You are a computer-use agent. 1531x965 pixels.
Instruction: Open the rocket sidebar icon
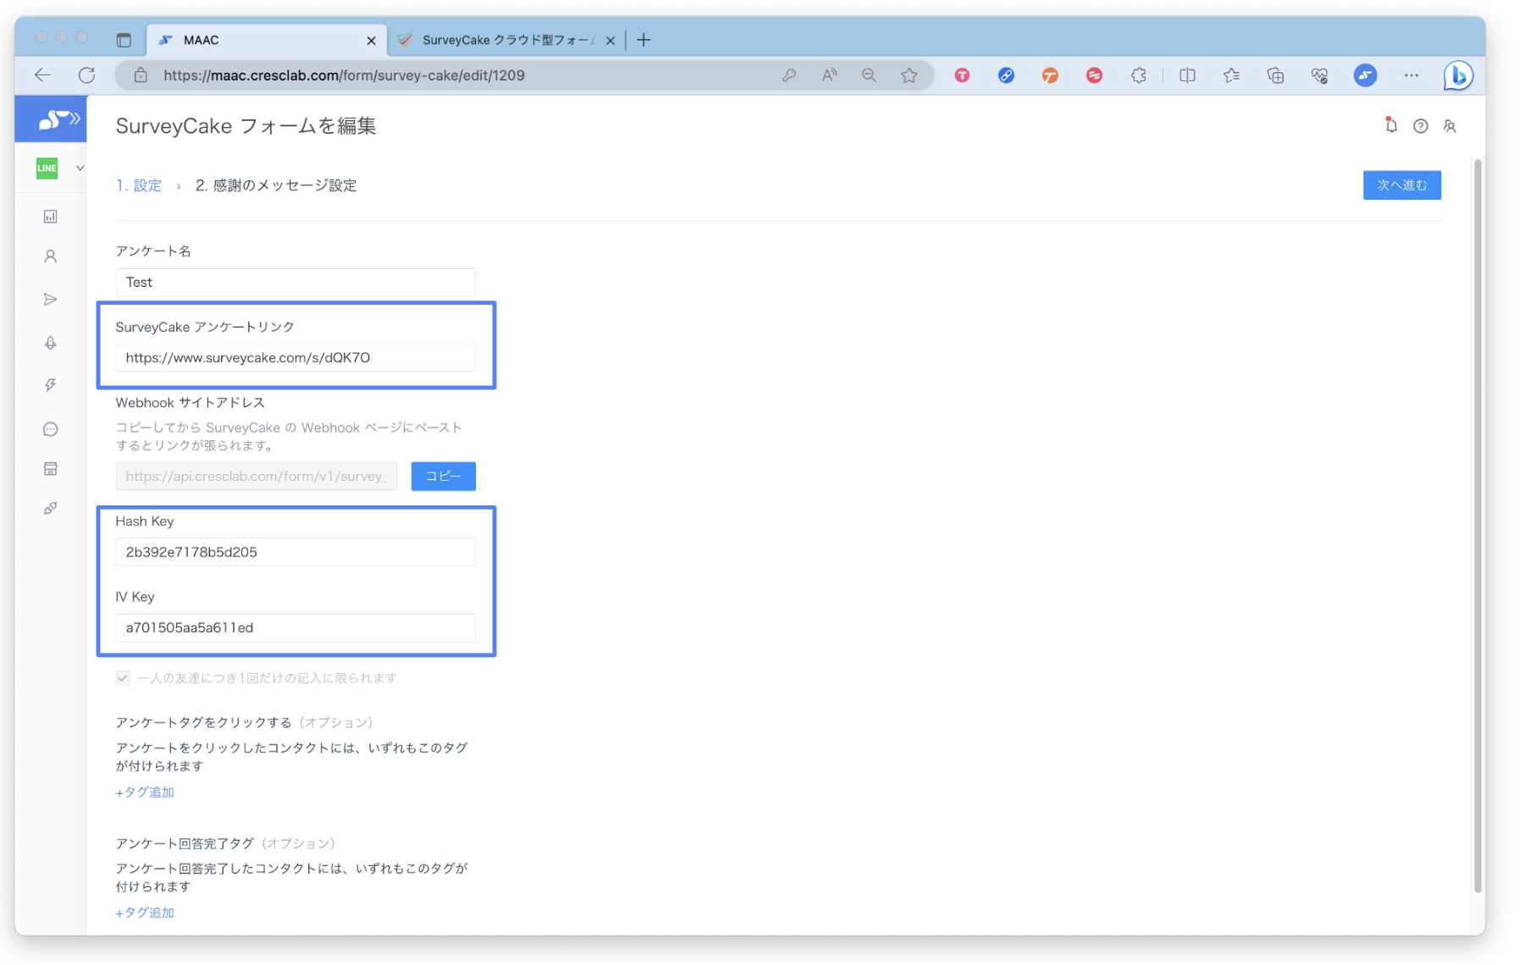tap(51, 343)
